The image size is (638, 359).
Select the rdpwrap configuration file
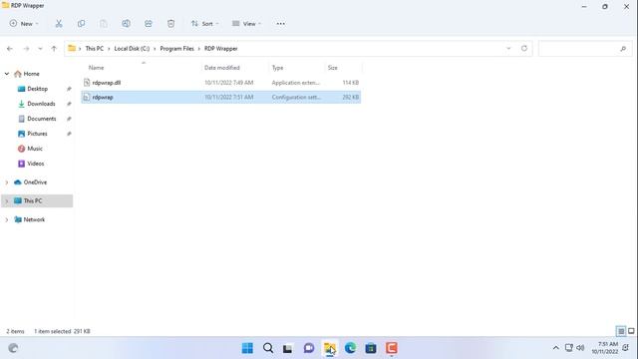[x=221, y=98]
